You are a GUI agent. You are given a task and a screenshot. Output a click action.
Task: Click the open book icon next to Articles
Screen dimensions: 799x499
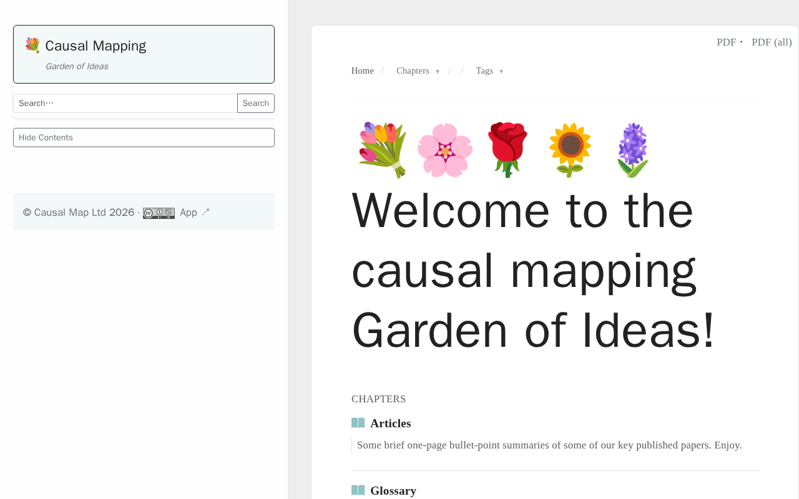pos(358,424)
